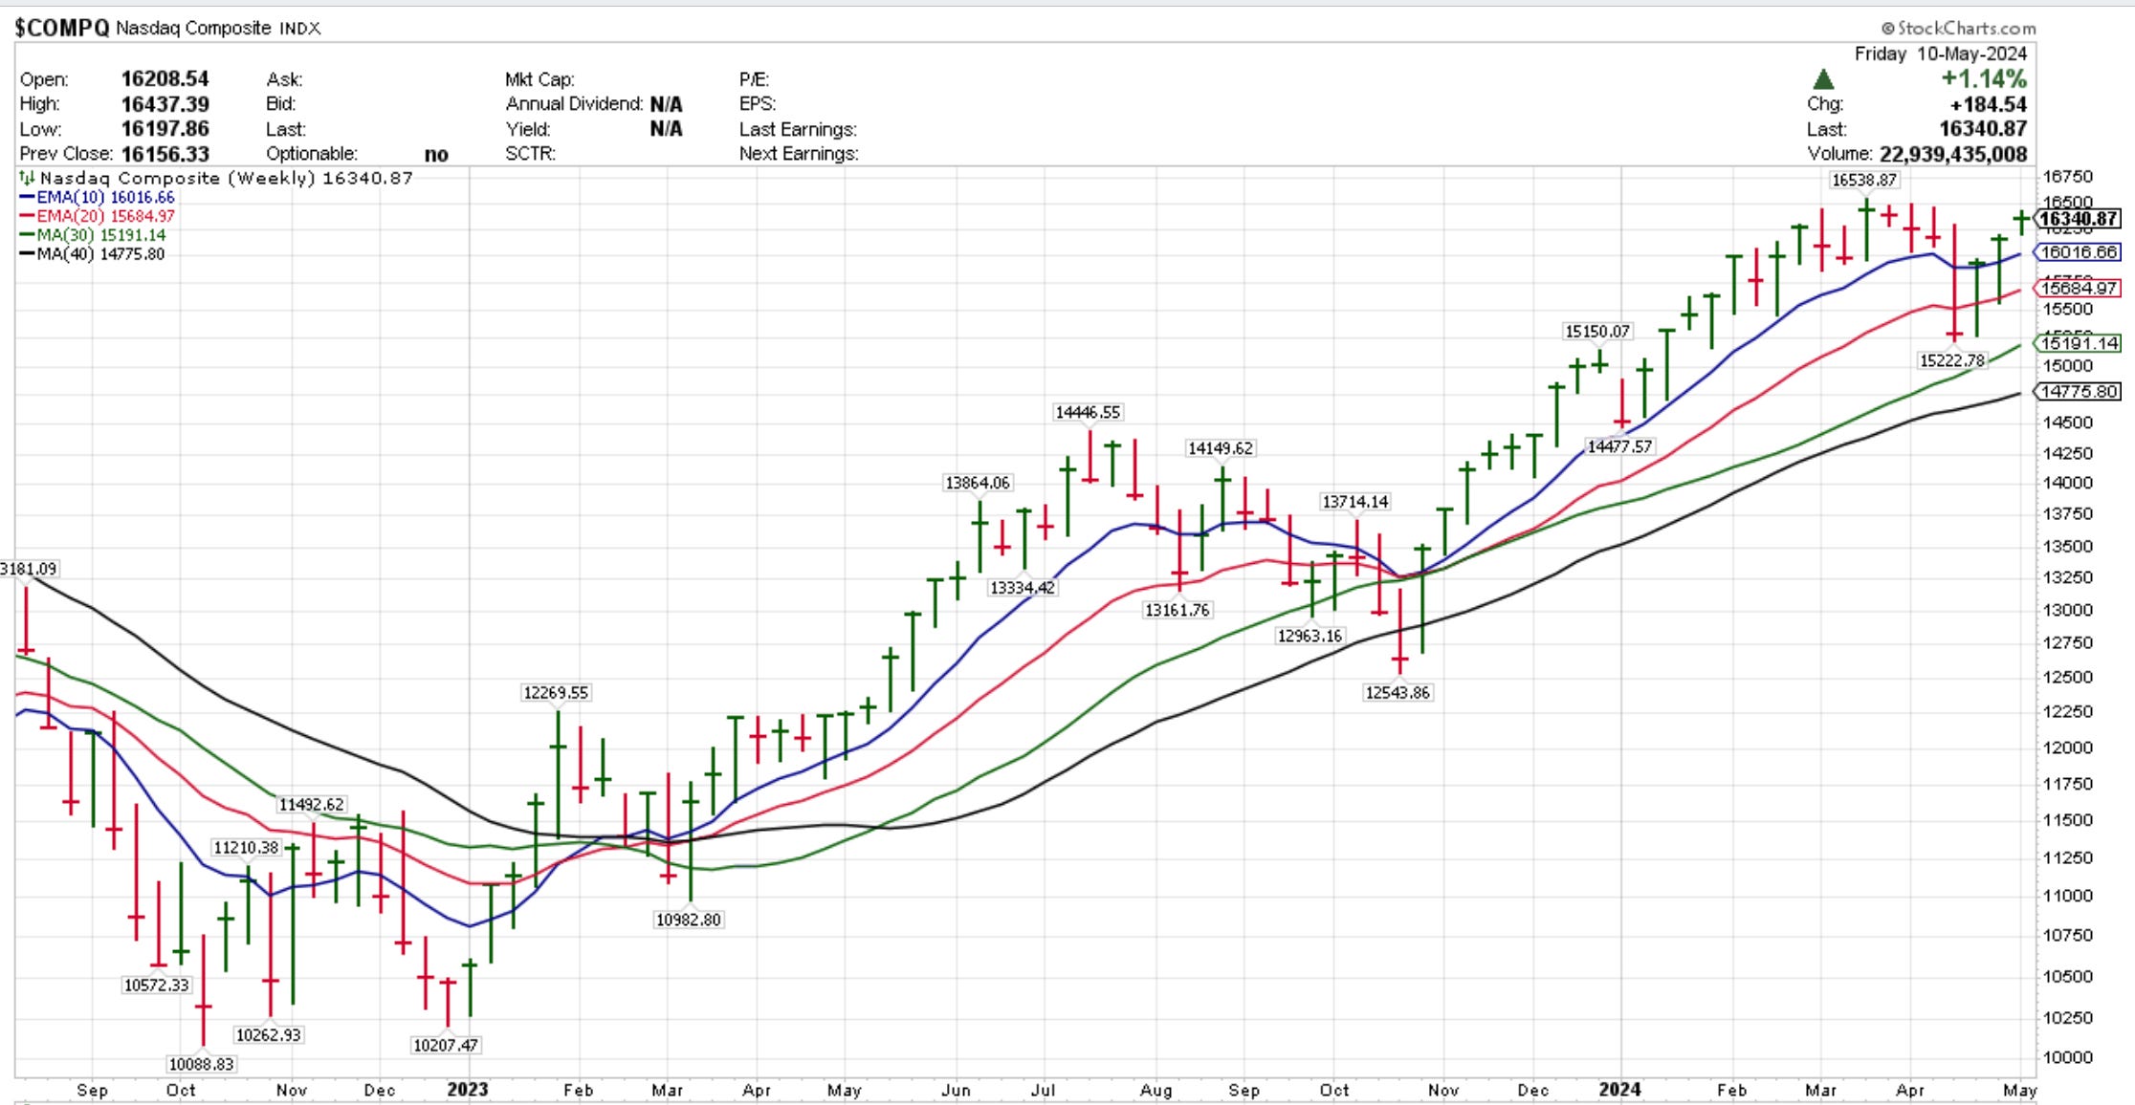Click the price marker label 14446.55
Screen dimensions: 2135x1105
point(1088,412)
